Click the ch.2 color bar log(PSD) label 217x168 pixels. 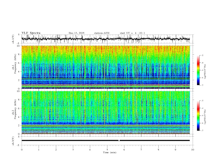click(205, 117)
